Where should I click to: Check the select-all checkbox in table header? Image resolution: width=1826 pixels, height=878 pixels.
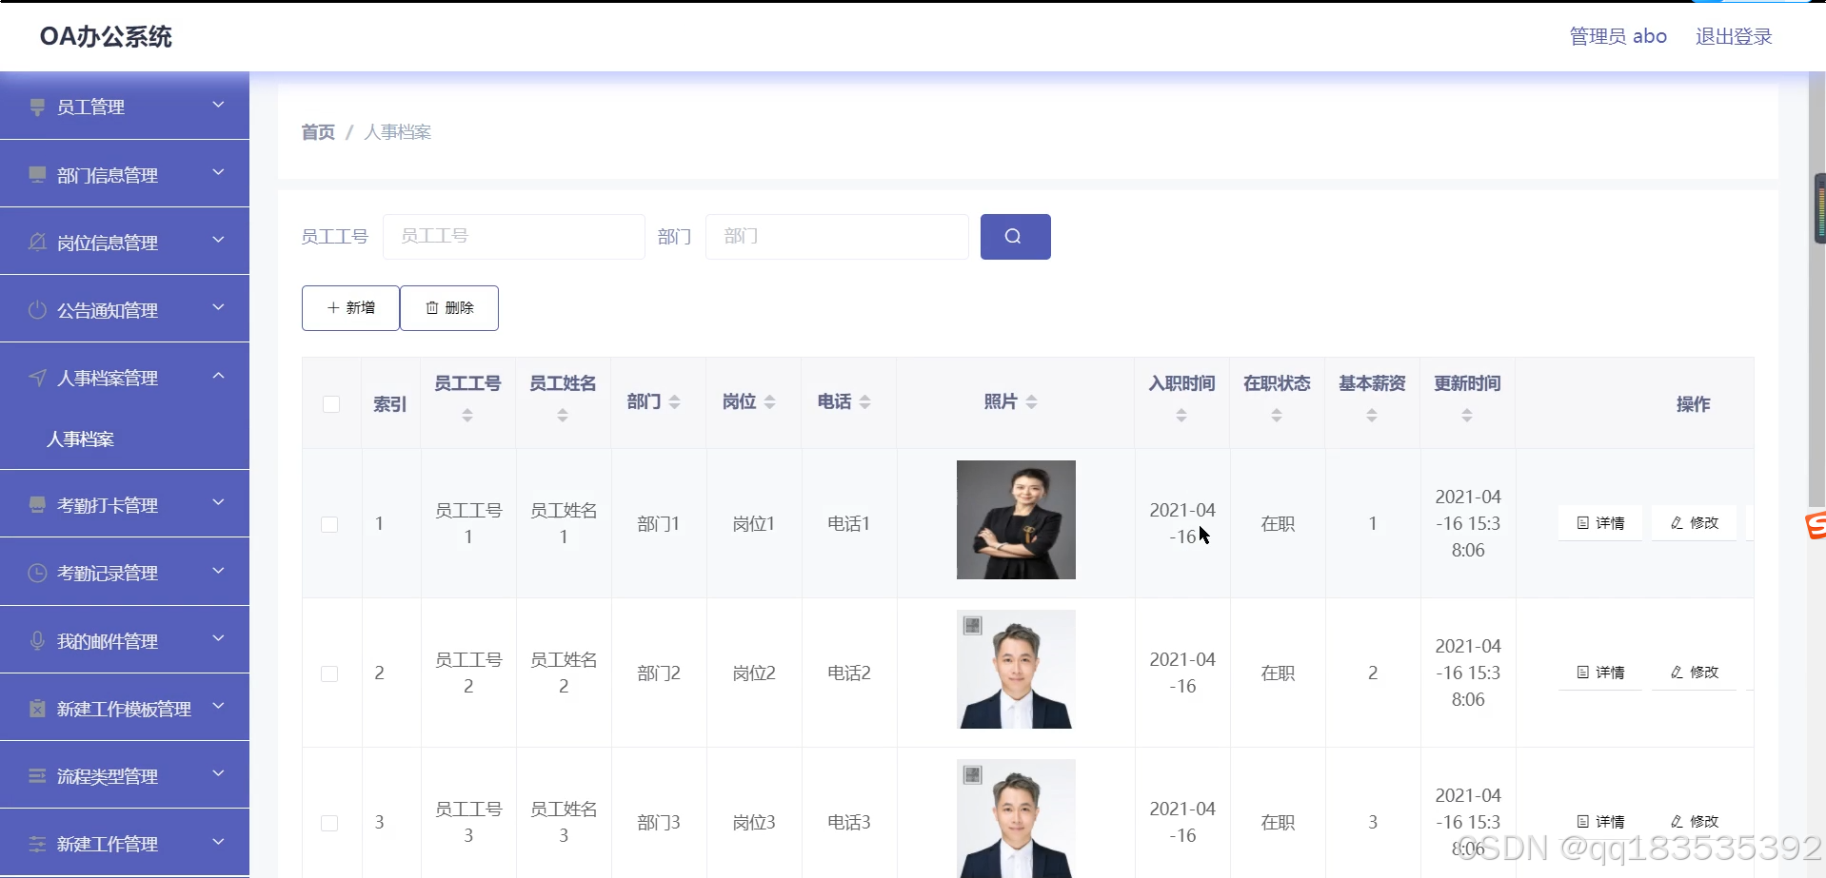330,403
